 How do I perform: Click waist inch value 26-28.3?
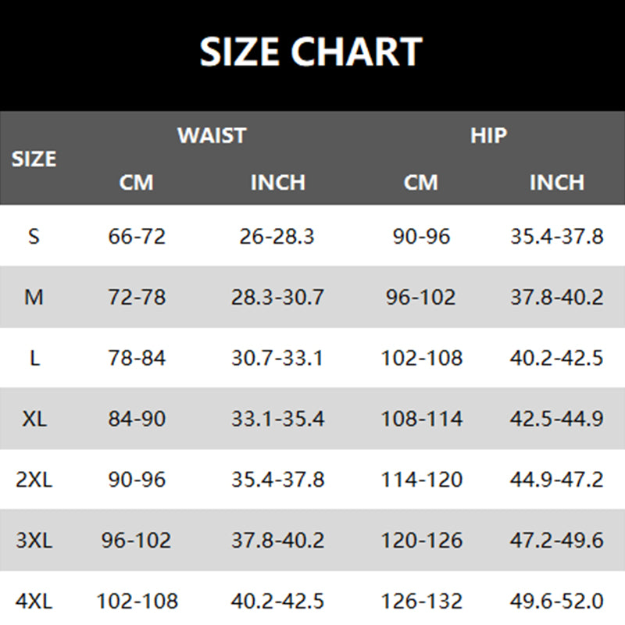coord(277,236)
